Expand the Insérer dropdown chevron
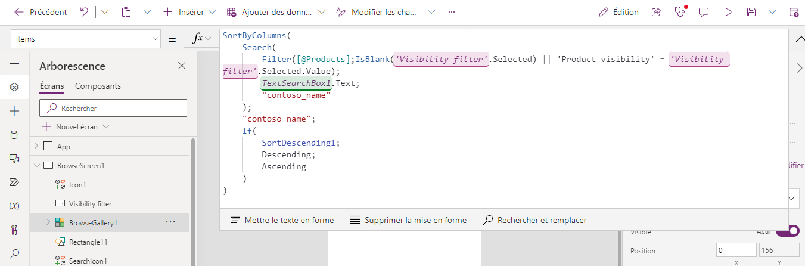 [x=212, y=12]
